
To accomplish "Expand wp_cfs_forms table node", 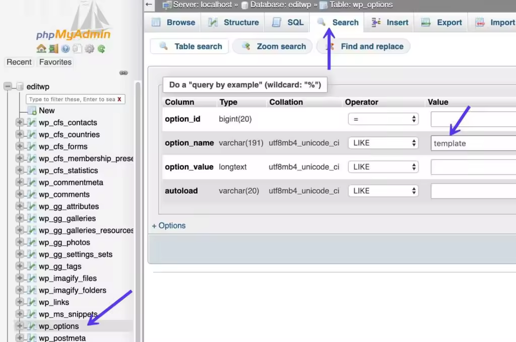I will tap(20, 146).
